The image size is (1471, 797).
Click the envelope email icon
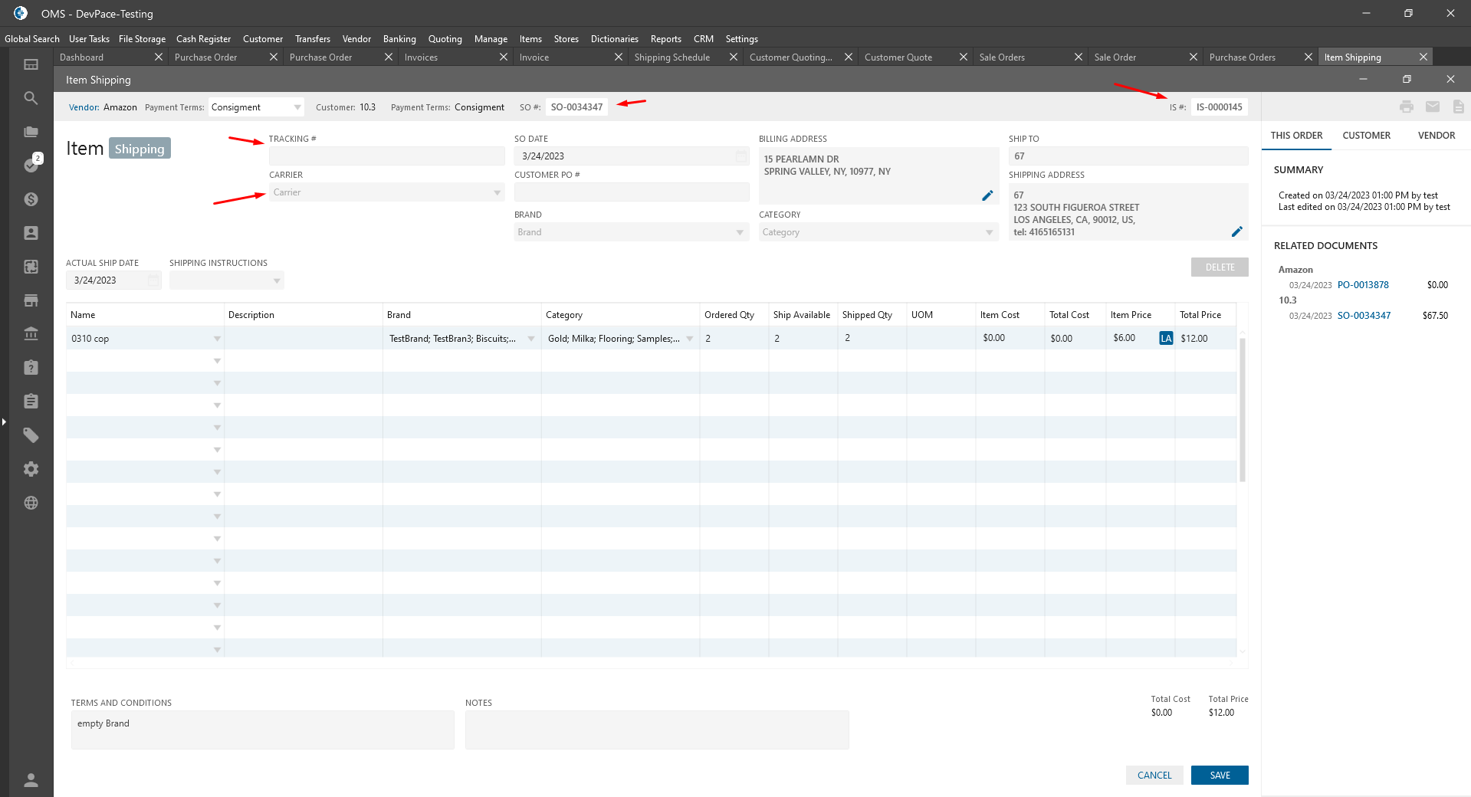[x=1432, y=107]
